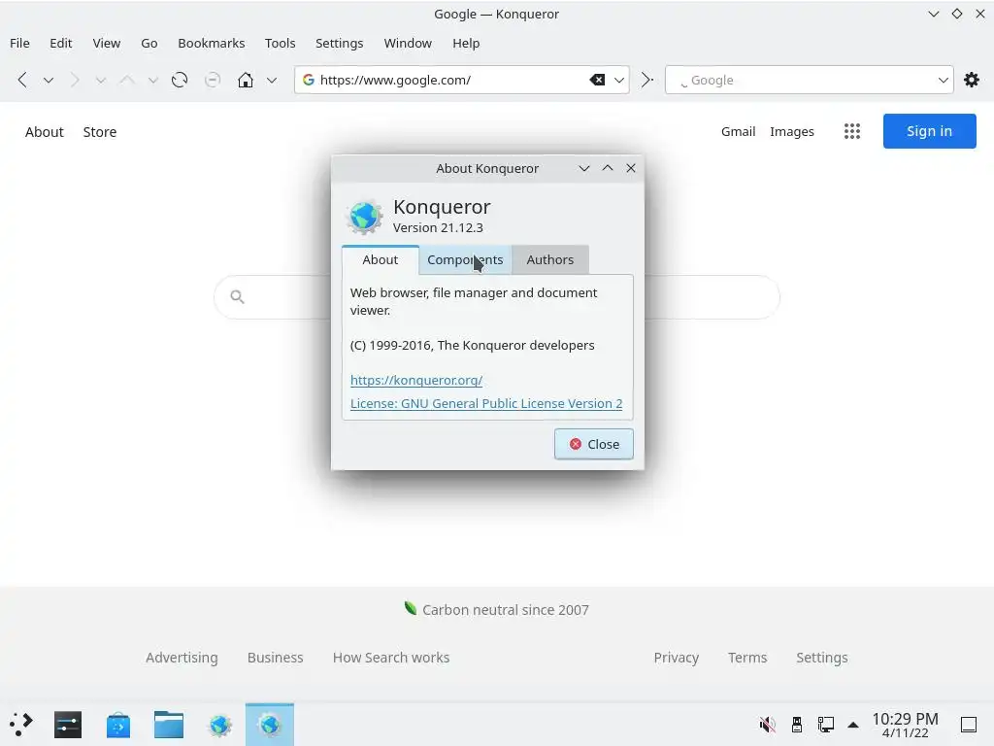994x746 pixels.
Task: Click the Stop loading icon
Action: (213, 80)
